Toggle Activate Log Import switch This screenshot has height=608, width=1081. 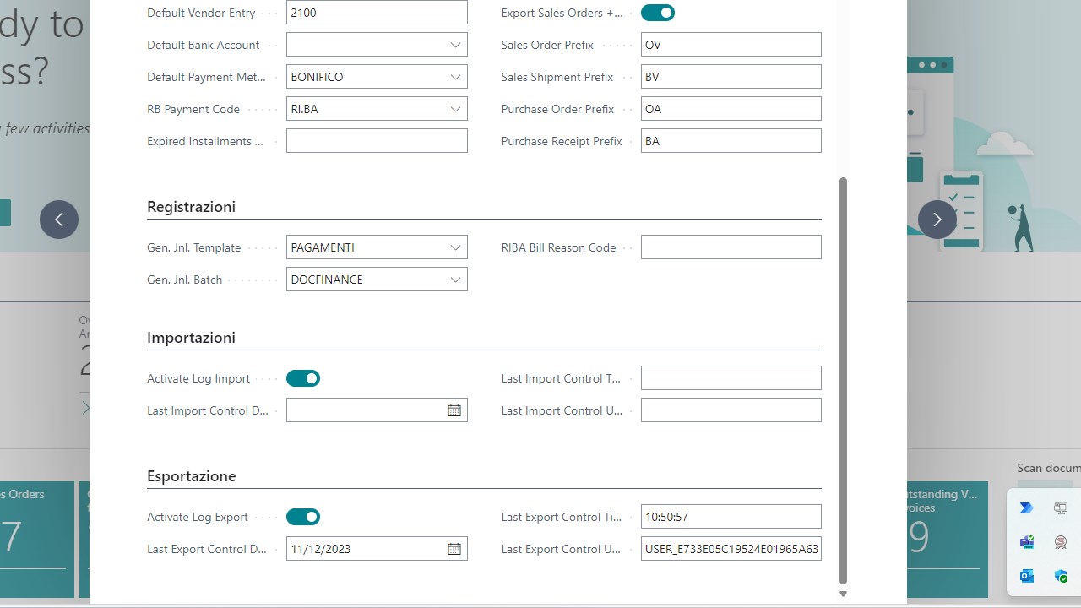click(x=303, y=378)
